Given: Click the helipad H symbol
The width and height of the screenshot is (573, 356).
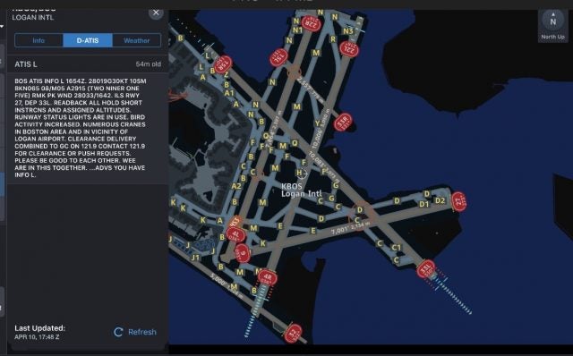Looking at the screenshot, I should click(x=300, y=173).
